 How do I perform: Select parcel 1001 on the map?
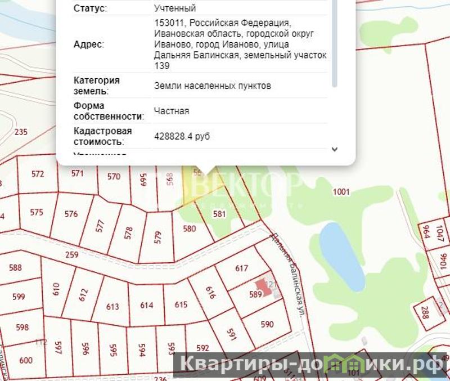(341, 192)
